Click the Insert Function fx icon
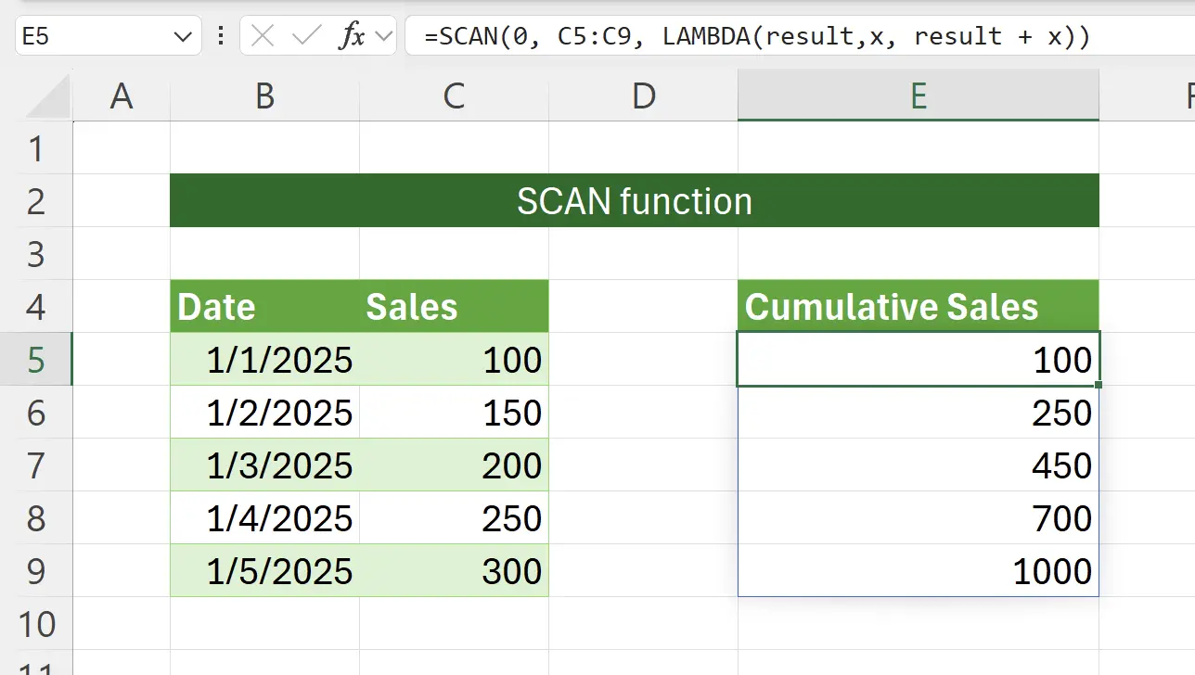The width and height of the screenshot is (1195, 675). [353, 36]
